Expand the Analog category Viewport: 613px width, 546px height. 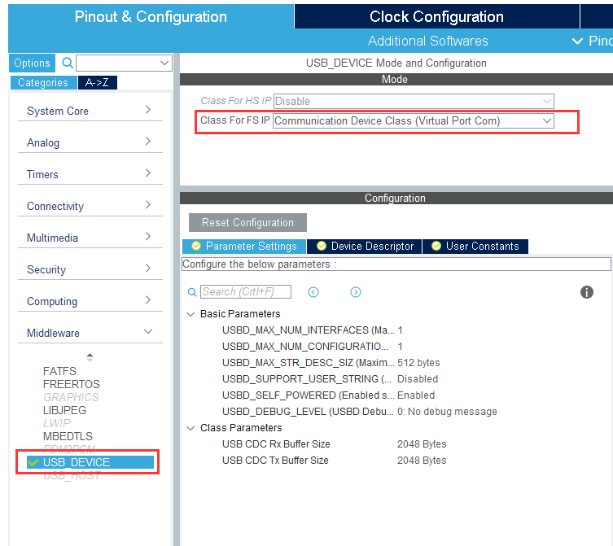click(90, 142)
